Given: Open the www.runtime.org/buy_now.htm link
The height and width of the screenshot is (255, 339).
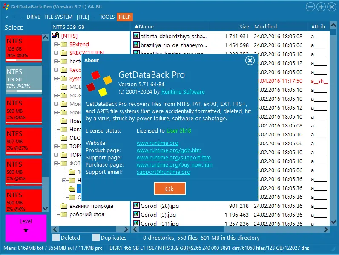Looking at the screenshot, I should 175,165.
